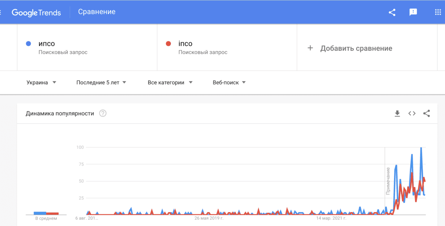Click the plus icon to add comparison
The image size is (445, 226).
coord(310,48)
